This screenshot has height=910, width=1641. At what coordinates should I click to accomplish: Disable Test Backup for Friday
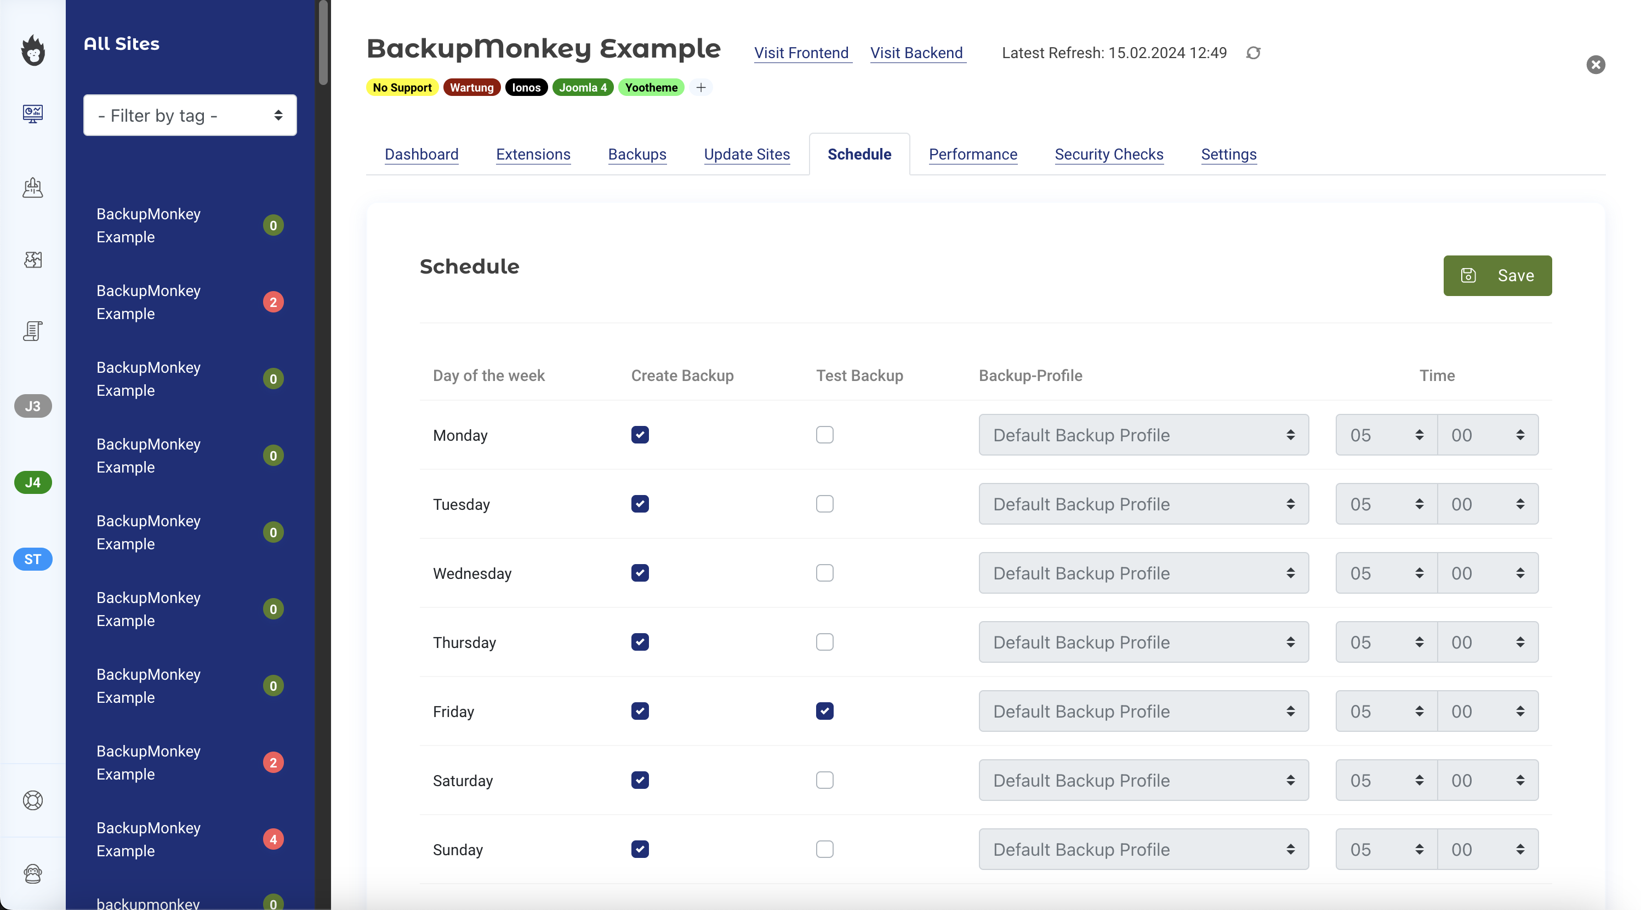pos(824,711)
